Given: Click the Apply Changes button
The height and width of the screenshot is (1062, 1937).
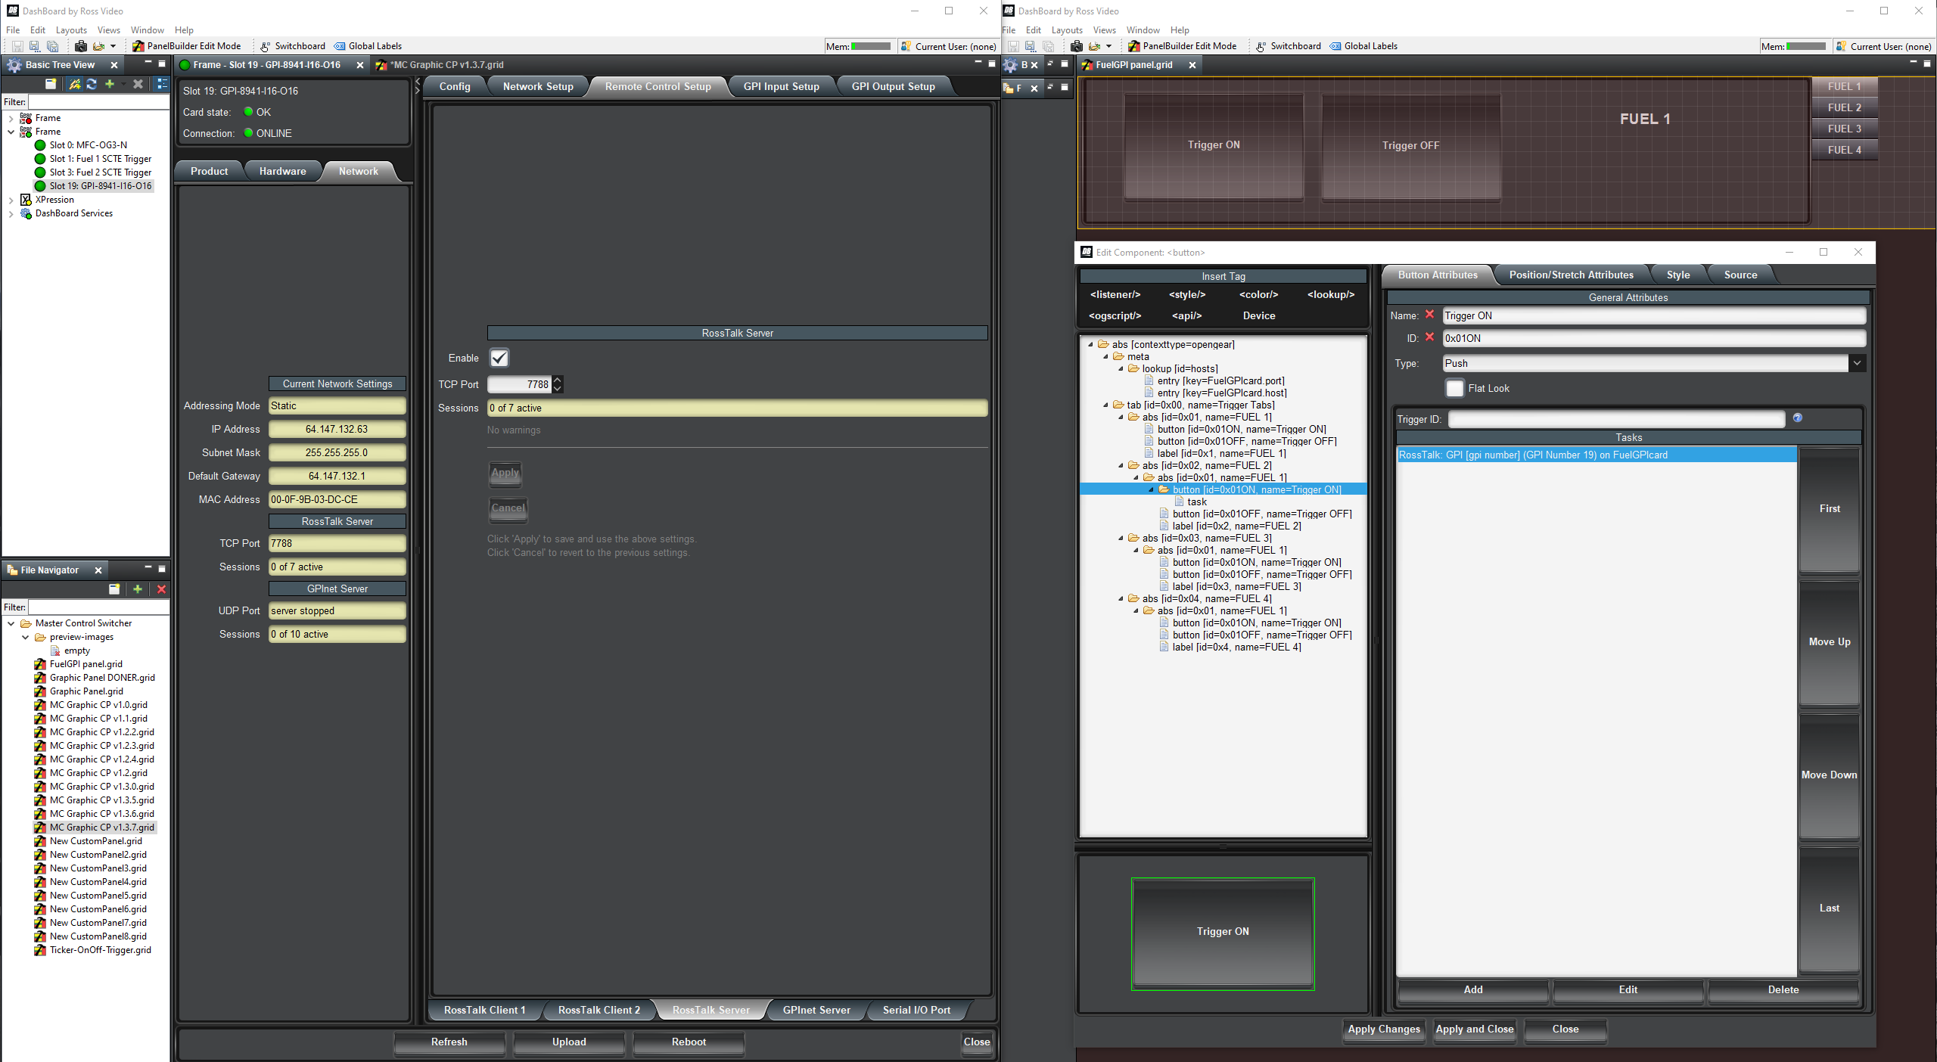Looking at the screenshot, I should point(1384,1029).
